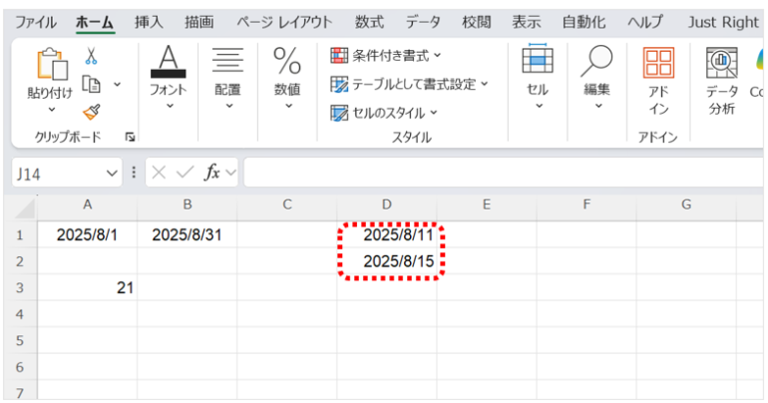
Task: Switch to the 表示 tab
Action: (527, 22)
